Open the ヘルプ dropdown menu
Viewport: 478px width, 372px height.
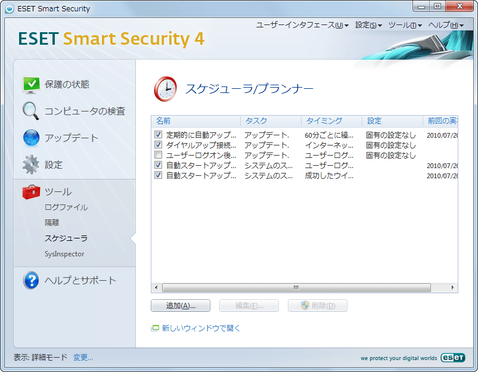[x=446, y=25]
